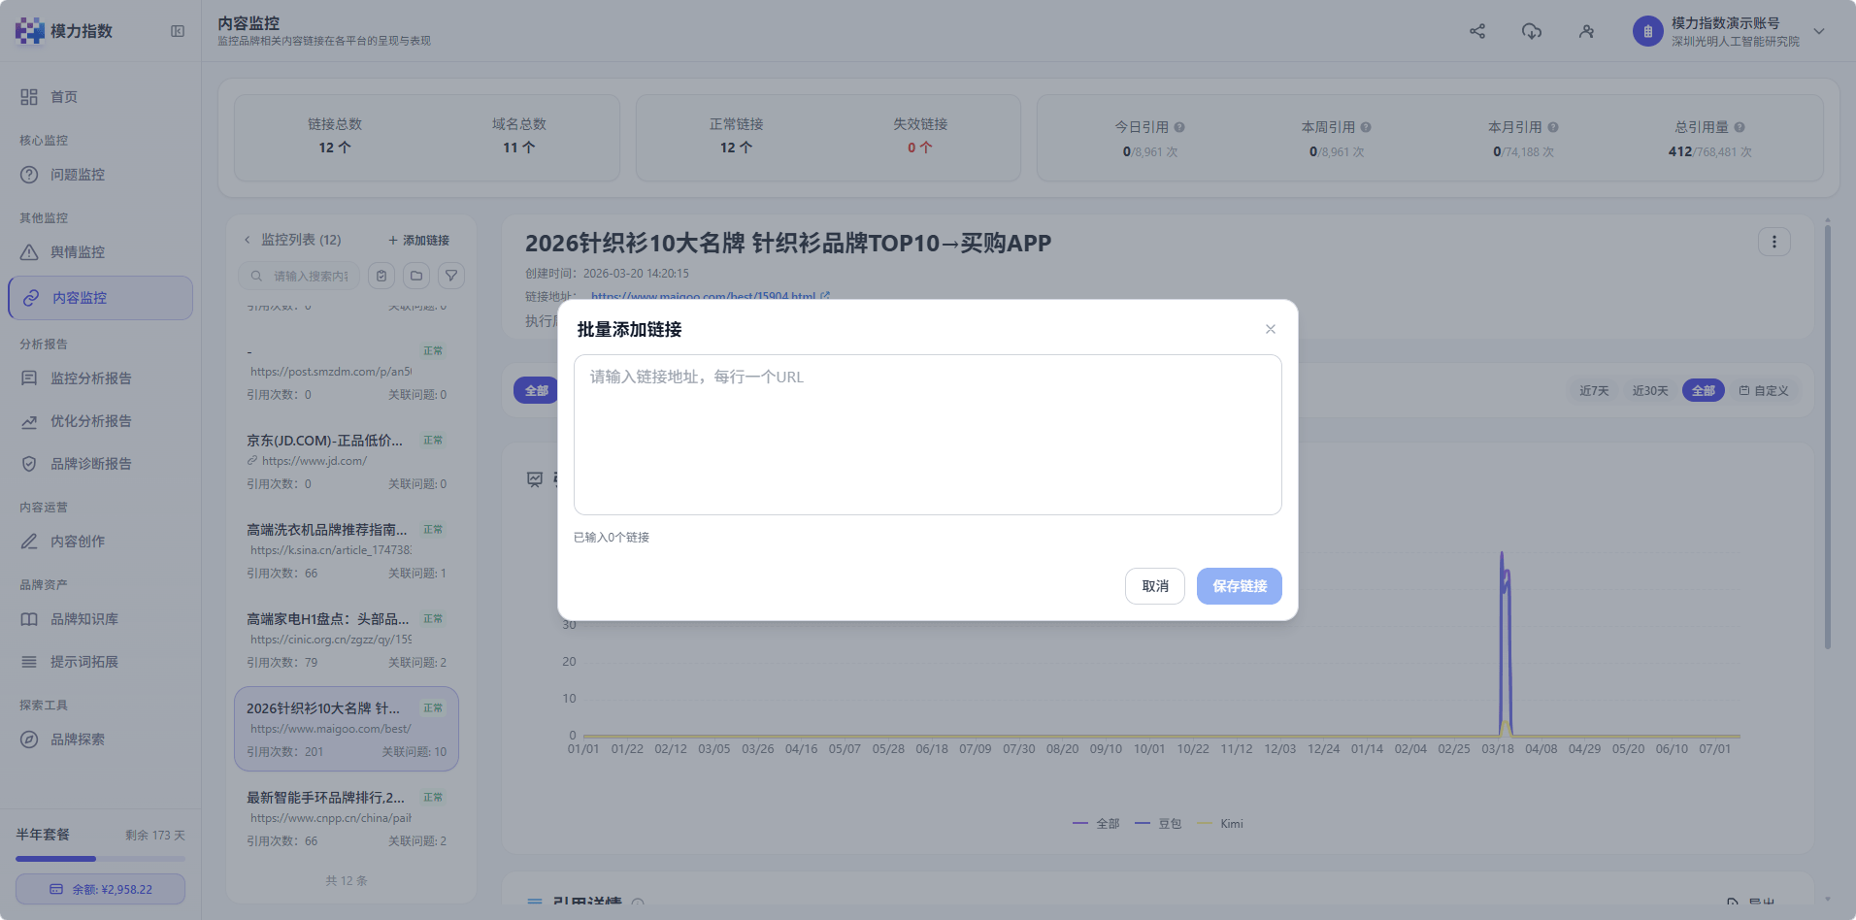Open the more options kebab menu
The image size is (1856, 920).
click(x=1774, y=242)
